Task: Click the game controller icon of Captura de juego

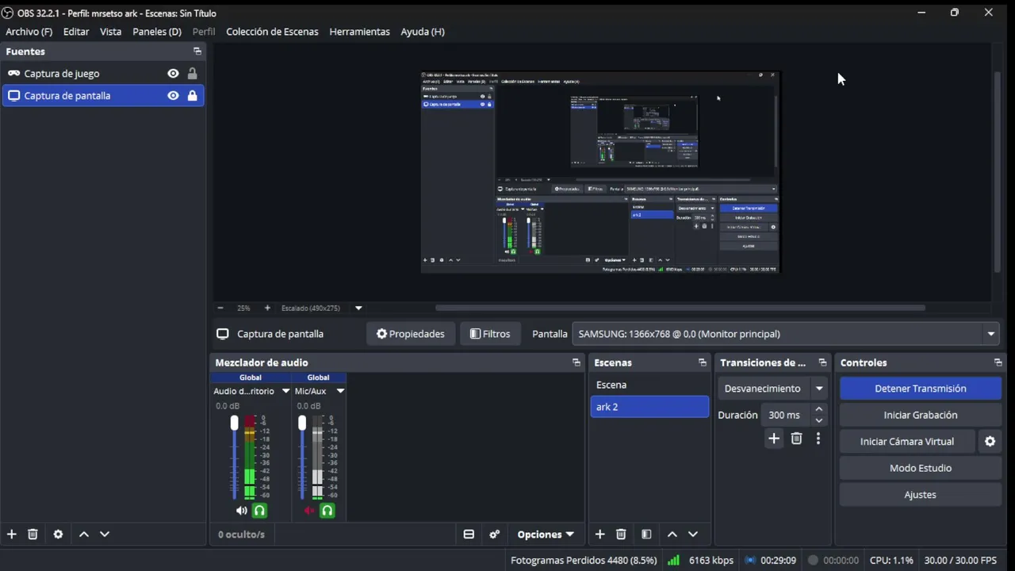Action: tap(13, 74)
